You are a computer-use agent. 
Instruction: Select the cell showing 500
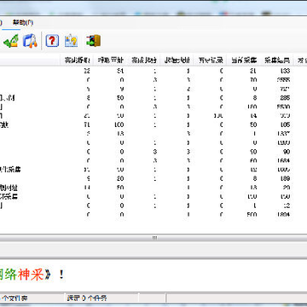pyautogui.click(x=252, y=214)
